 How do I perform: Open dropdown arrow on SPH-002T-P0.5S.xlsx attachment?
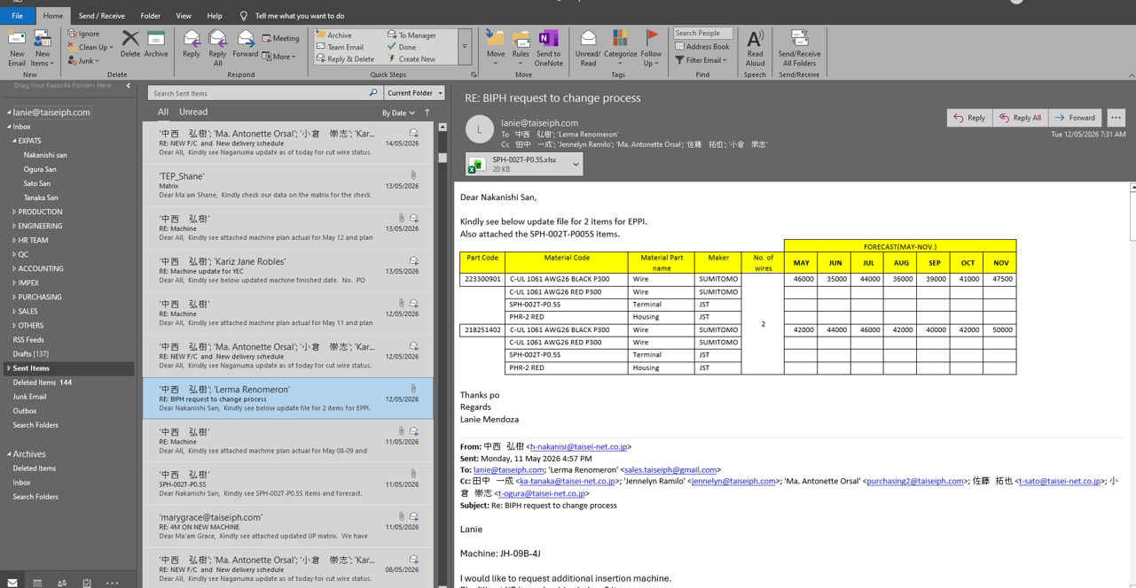click(576, 164)
